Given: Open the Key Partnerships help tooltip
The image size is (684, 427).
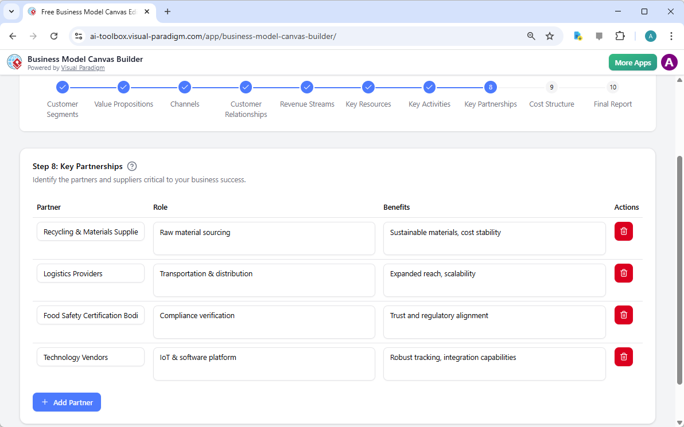Looking at the screenshot, I should pos(132,166).
